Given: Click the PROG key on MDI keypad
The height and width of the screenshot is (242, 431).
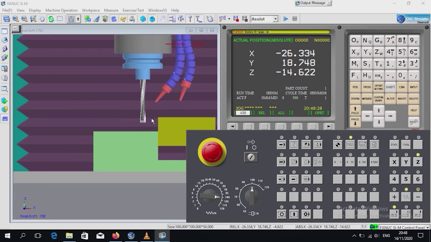Looking at the screenshot, I should [x=367, y=87].
